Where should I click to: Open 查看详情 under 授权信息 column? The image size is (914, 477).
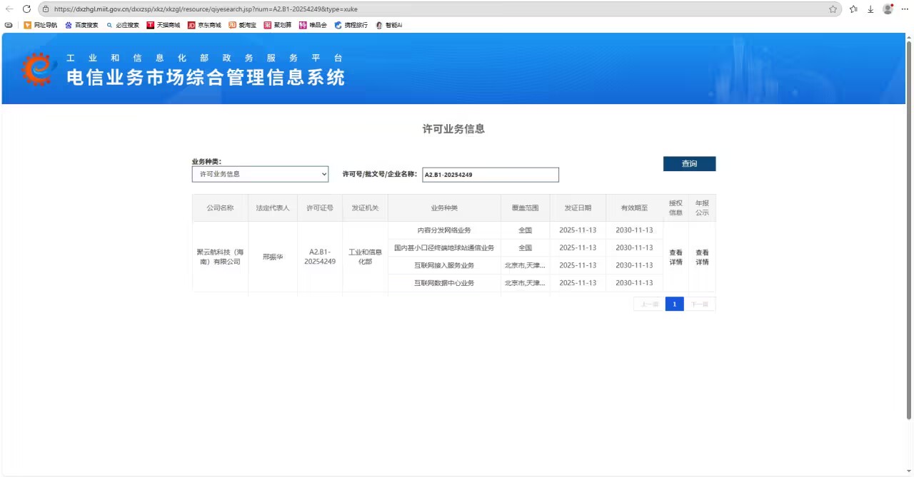click(675, 257)
